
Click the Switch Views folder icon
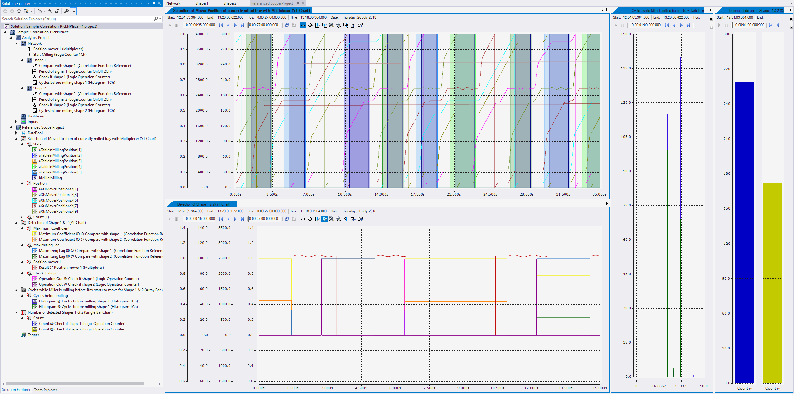[26, 11]
